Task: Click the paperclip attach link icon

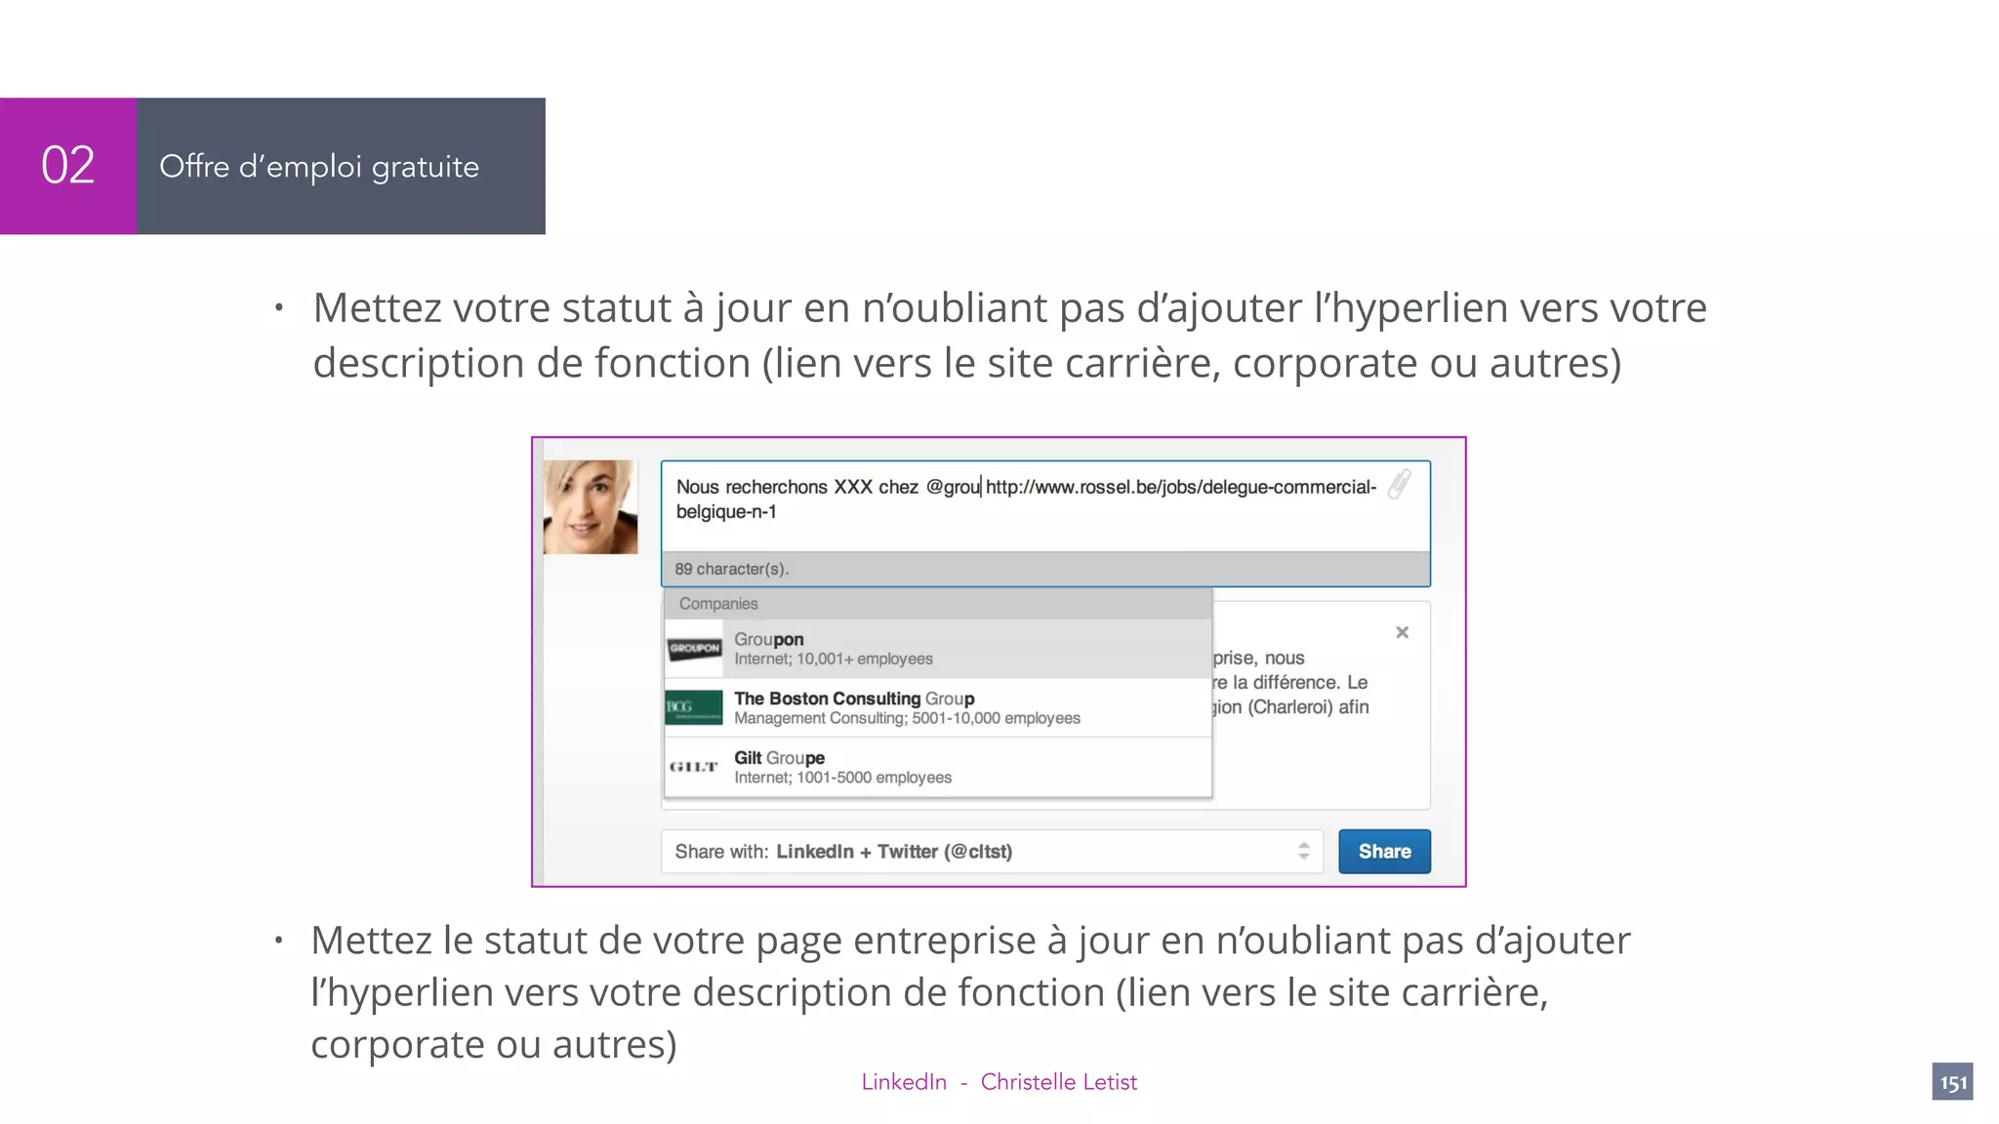Action: pyautogui.click(x=1400, y=484)
